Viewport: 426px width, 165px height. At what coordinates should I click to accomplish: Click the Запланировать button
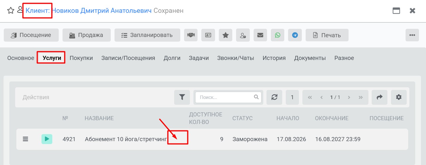pyautogui.click(x=147, y=35)
